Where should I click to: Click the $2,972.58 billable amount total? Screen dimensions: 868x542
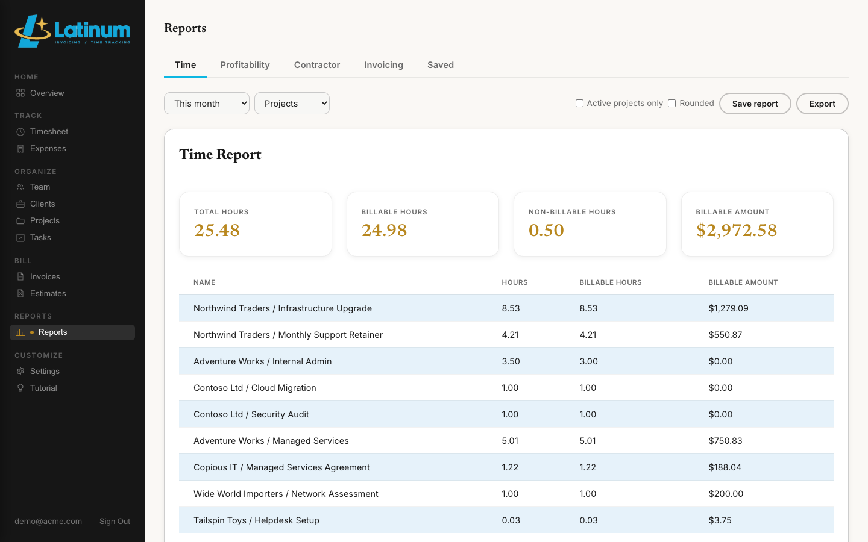[x=737, y=230]
